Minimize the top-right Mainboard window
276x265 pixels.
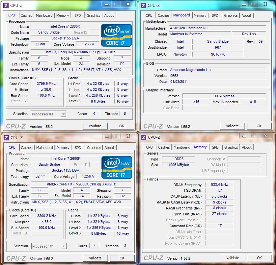pos(244,4)
